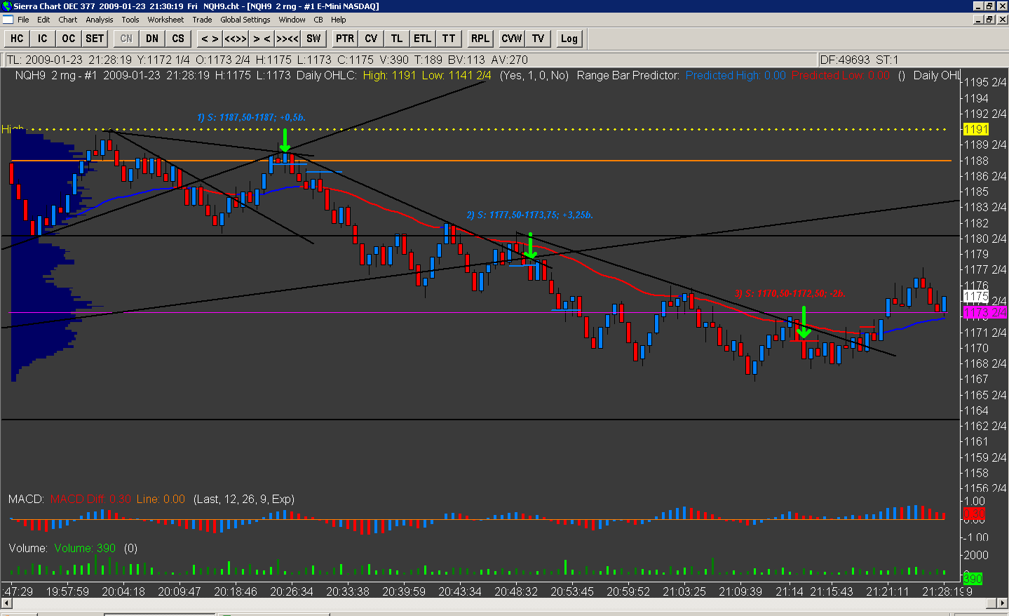This screenshot has width=1009, height=616.
Task: Click the 20:33:38 time axis label
Action: [348, 591]
